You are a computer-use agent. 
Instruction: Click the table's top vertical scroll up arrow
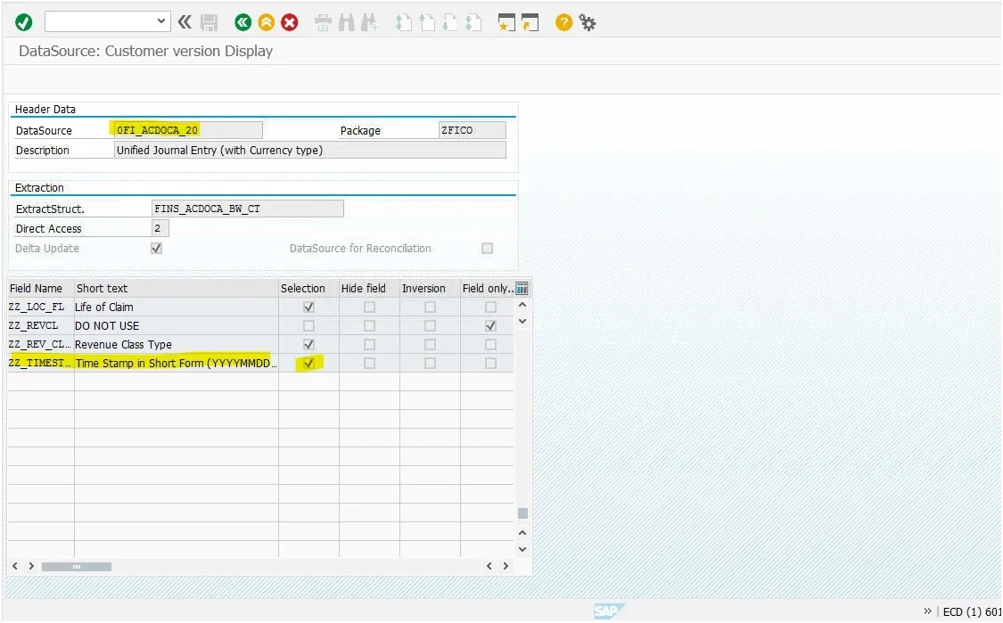(522, 305)
